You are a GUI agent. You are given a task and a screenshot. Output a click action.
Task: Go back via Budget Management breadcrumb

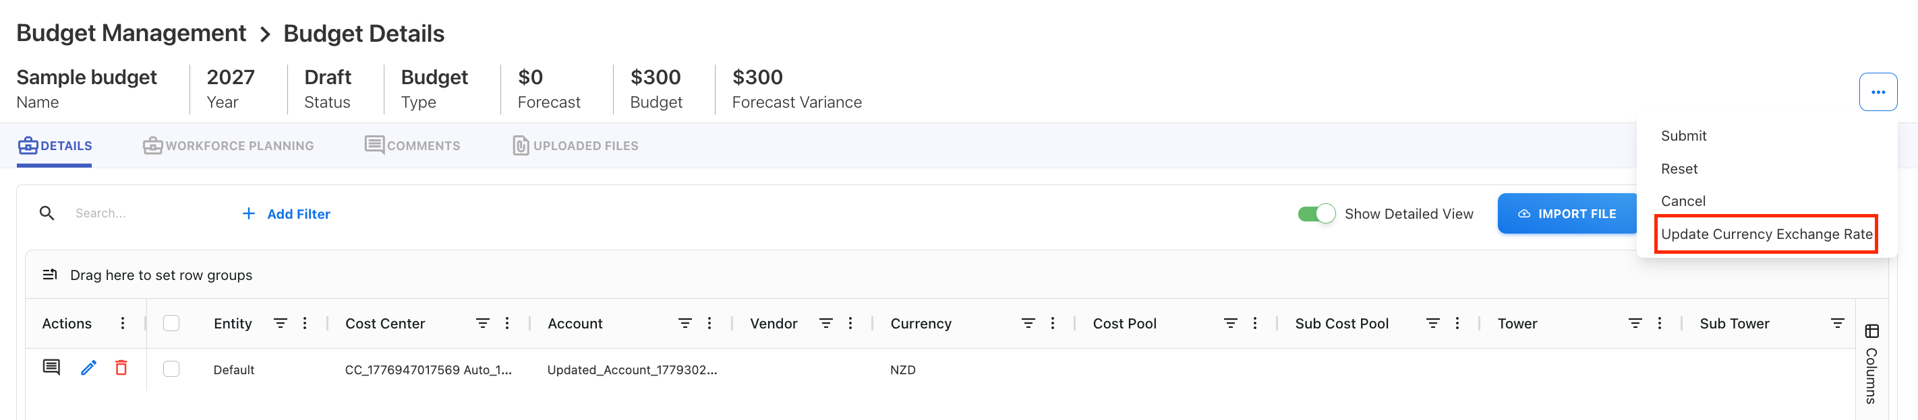131,33
